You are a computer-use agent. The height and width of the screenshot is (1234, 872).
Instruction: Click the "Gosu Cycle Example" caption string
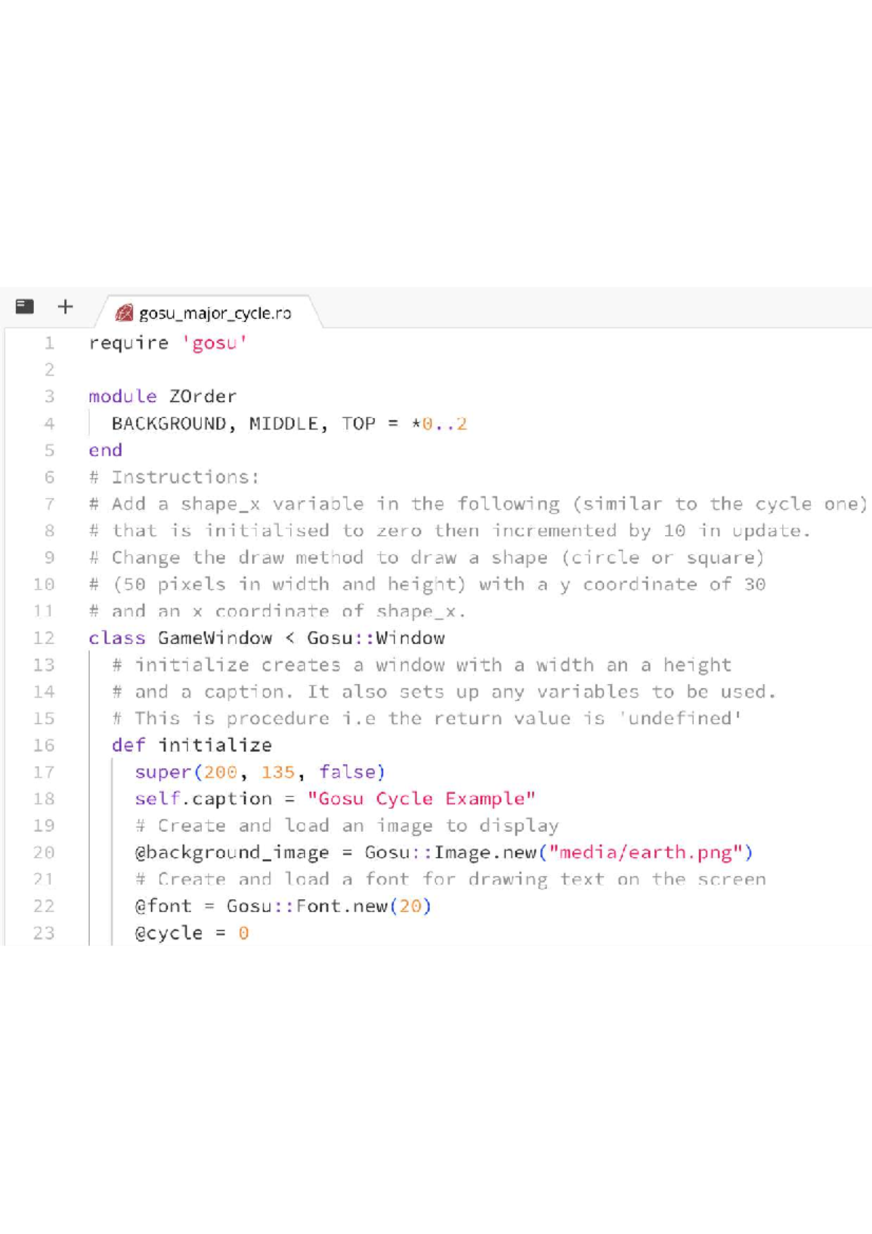(x=421, y=799)
